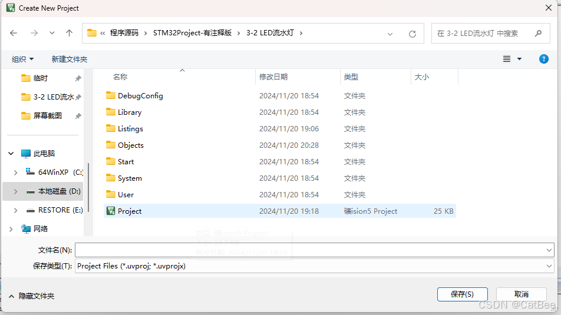The image size is (561, 315).
Task: Click the Objects folder icon
Action: coord(111,145)
